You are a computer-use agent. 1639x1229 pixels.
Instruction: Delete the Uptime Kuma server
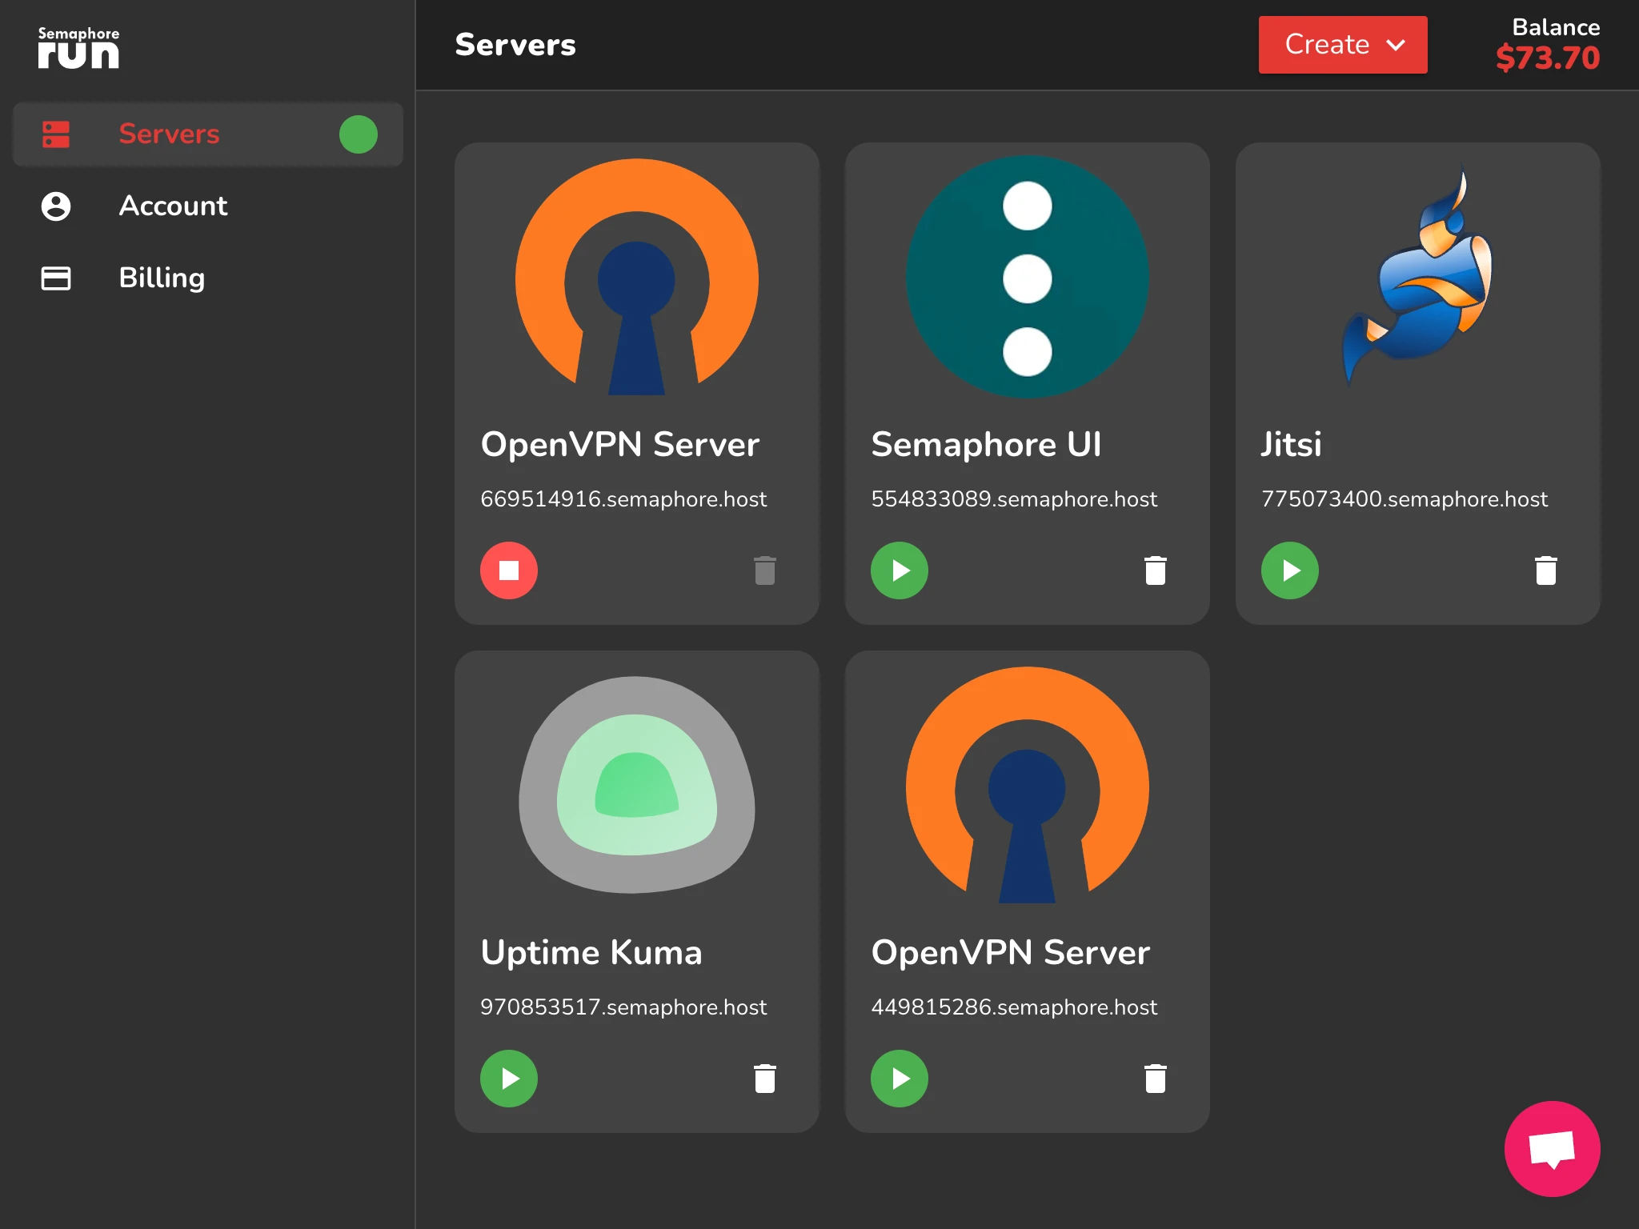pyautogui.click(x=765, y=1079)
